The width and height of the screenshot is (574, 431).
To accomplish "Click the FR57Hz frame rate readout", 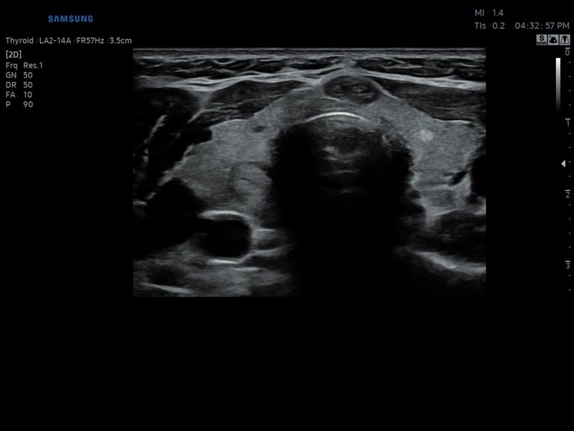I will [x=90, y=41].
